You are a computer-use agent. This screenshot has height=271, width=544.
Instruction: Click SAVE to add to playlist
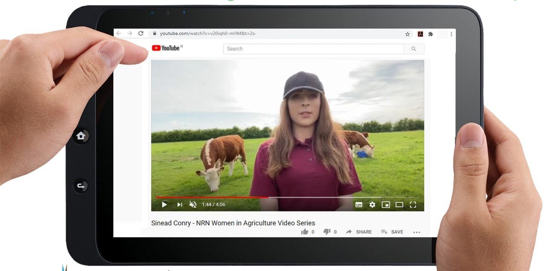tap(392, 232)
